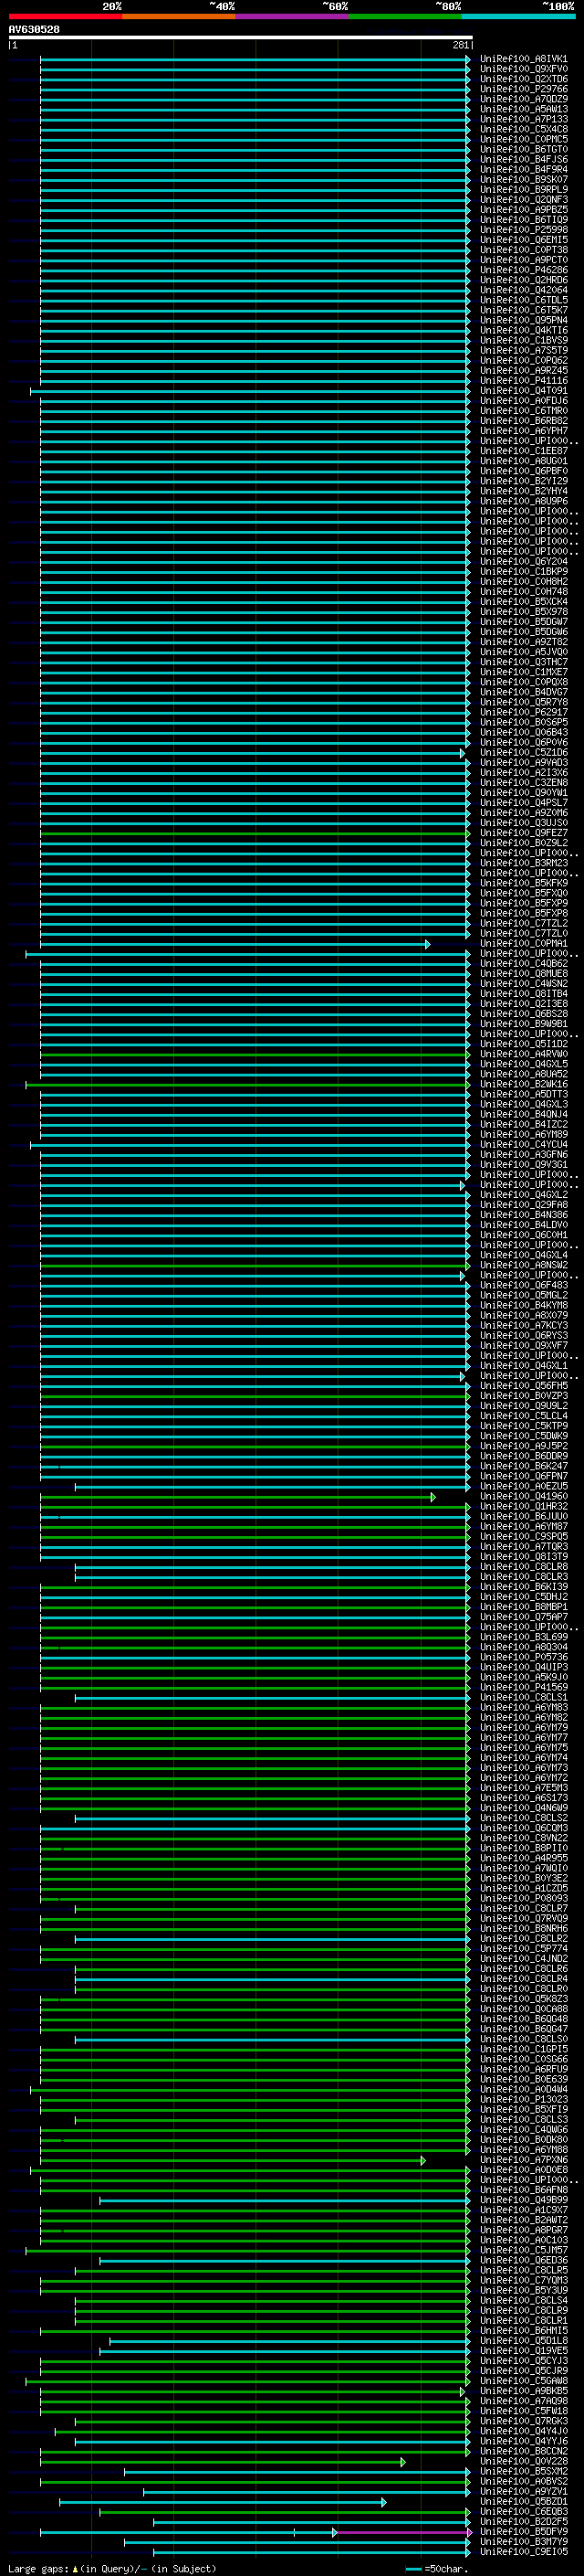Click the UniRef100_C0PMA1 alignment arrowhead
Screen dimensions: 584x2576
[x=427, y=944]
